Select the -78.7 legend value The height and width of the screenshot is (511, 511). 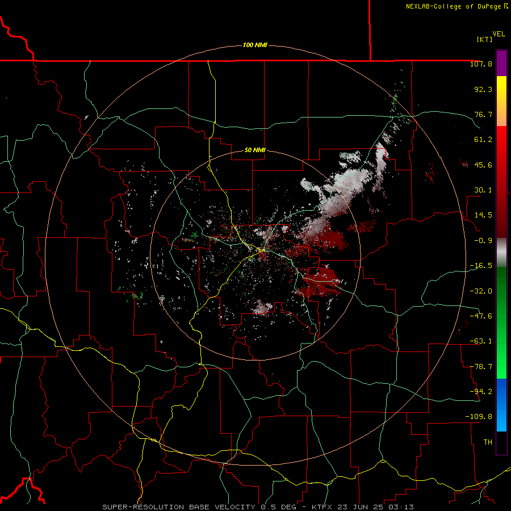pos(481,367)
